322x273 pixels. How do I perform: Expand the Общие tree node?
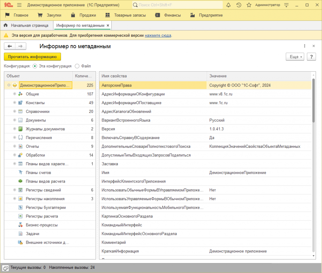(14, 94)
